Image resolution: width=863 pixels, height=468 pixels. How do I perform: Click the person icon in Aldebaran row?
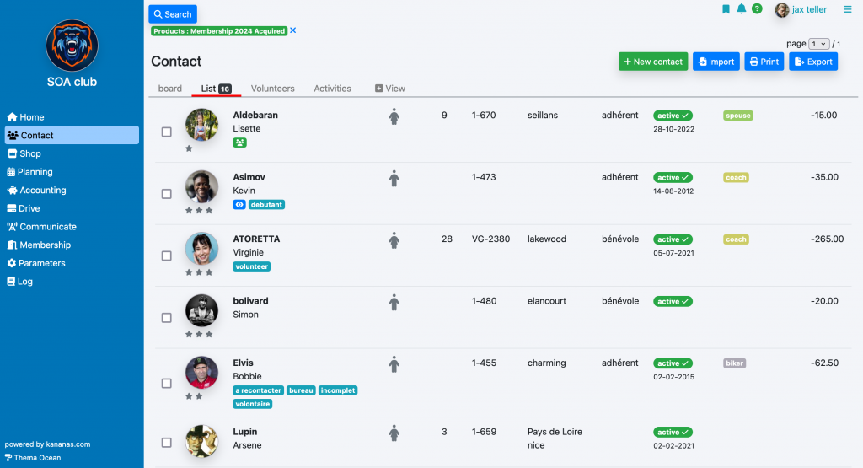394,116
